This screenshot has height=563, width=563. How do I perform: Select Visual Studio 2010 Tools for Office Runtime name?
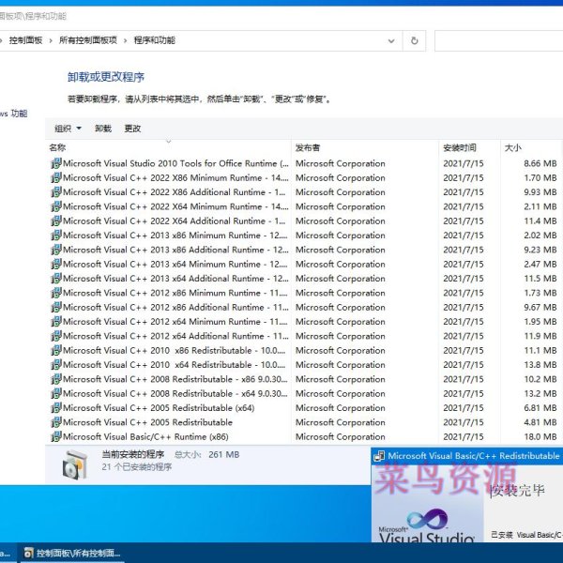(x=176, y=163)
